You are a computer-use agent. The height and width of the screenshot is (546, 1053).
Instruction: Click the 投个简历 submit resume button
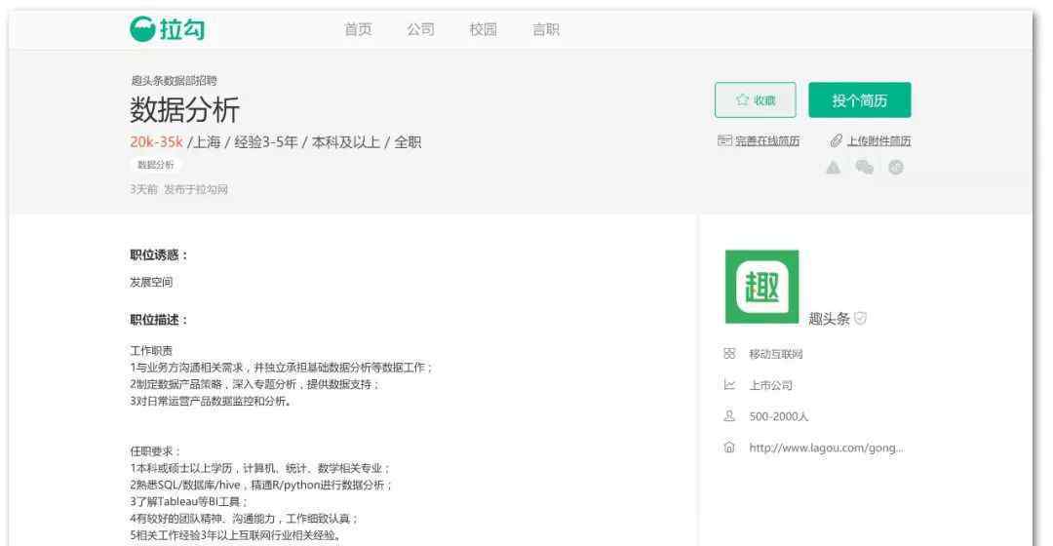pyautogui.click(x=860, y=100)
